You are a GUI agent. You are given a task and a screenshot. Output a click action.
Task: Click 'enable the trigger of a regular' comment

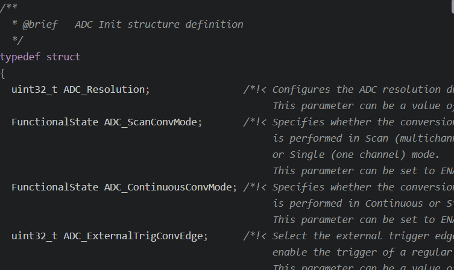pos(362,253)
